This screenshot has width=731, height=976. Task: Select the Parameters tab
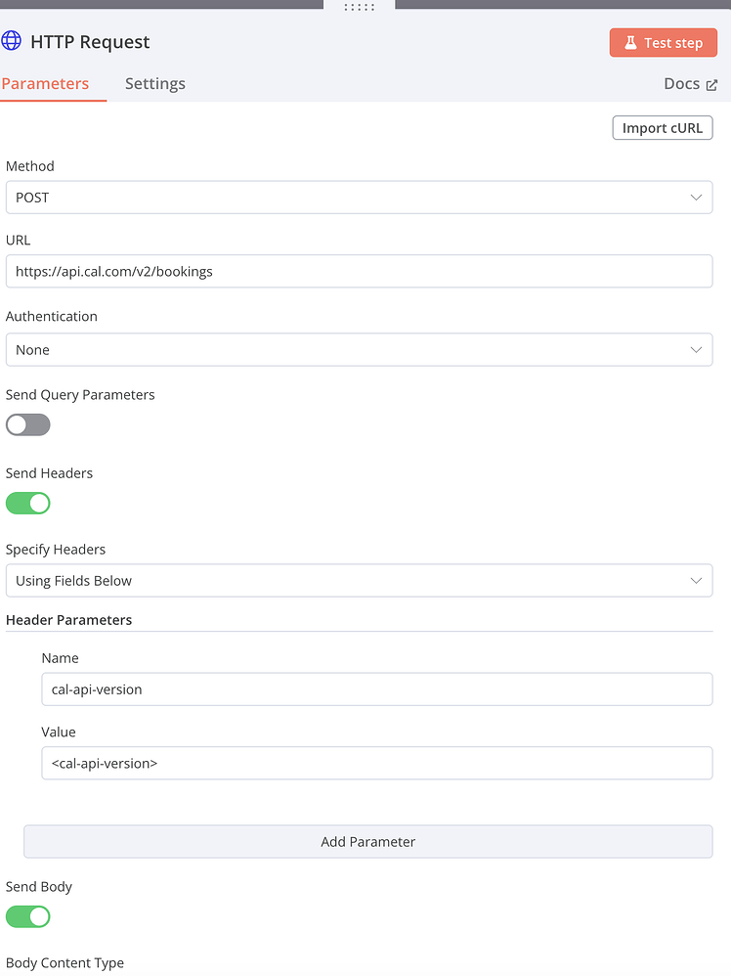pos(47,83)
